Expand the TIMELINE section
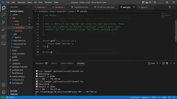 pyautogui.click(x=14, y=94)
